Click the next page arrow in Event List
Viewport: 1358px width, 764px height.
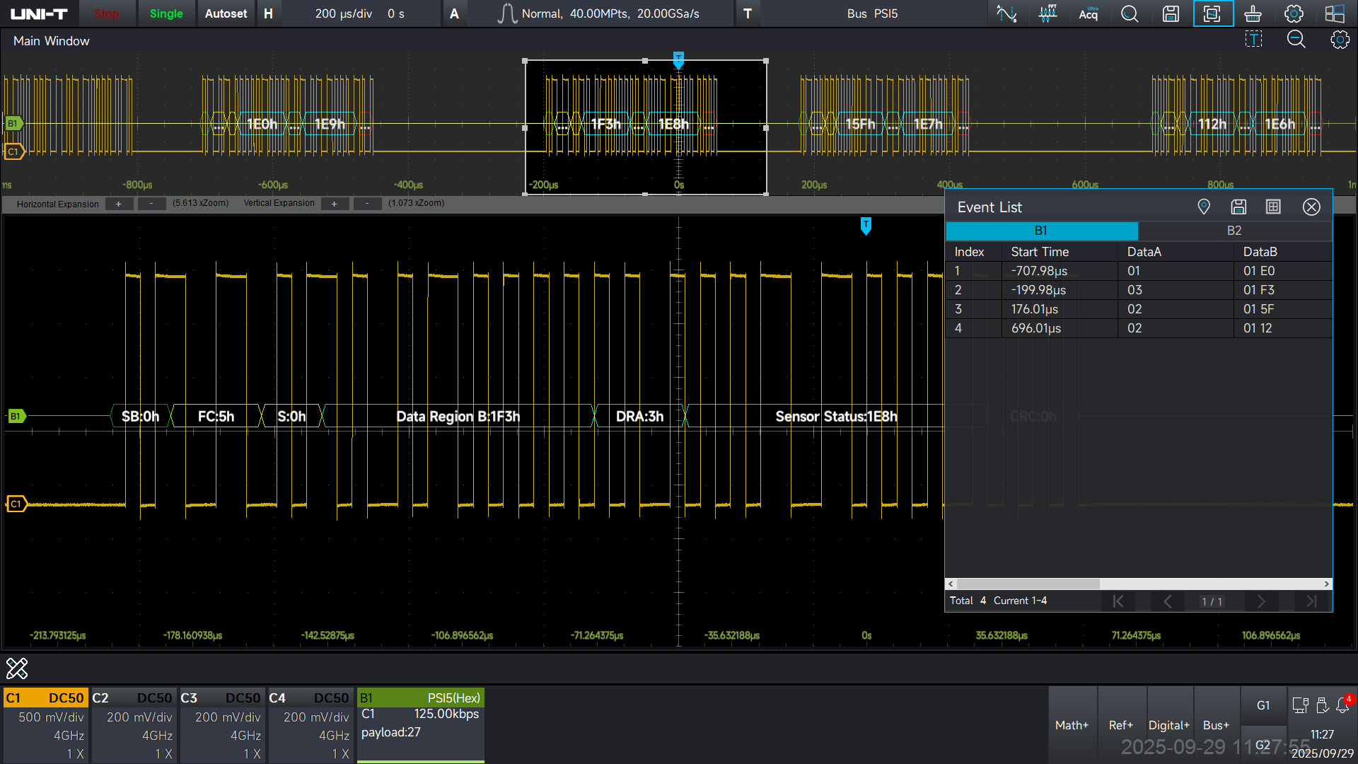tap(1262, 601)
